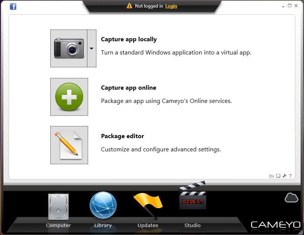Screen dimensions: 304x235
Task: Click the cloud icon above the Cameyo logo
Action: coord(292,198)
